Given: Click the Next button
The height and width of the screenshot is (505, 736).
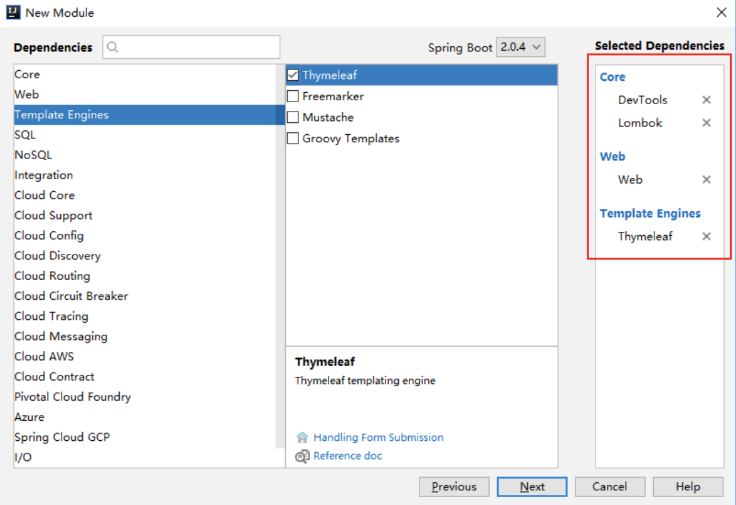Looking at the screenshot, I should pos(532,487).
